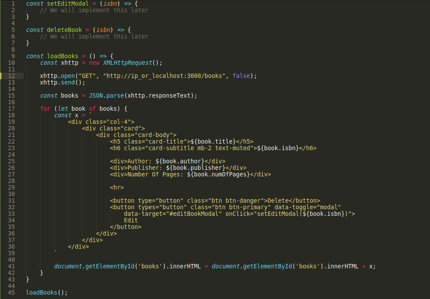Screen dimensions: 430x299
Task: Click line number 12 in the gutter
Action: [11, 75]
